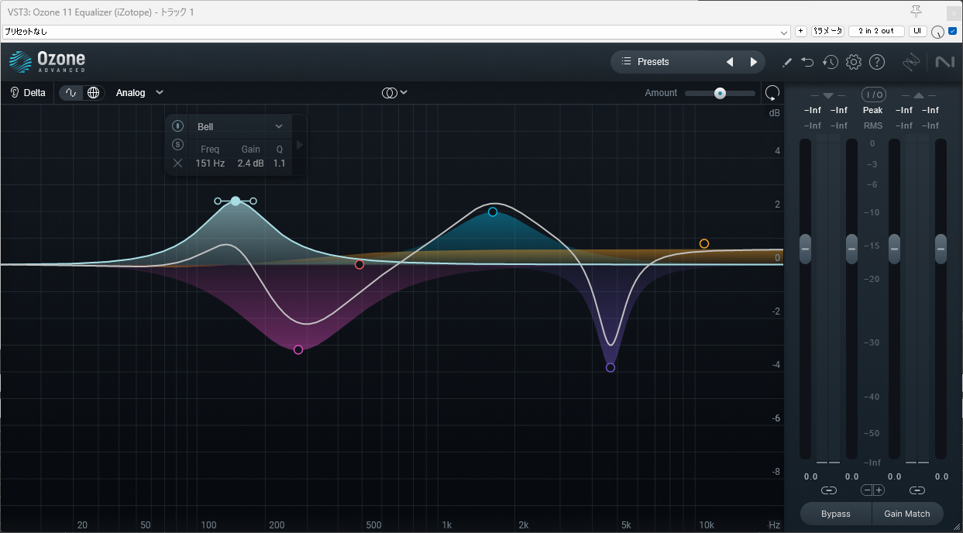Click left Q handle of selected band
Viewport: 963px width, 533px height.
218,201
